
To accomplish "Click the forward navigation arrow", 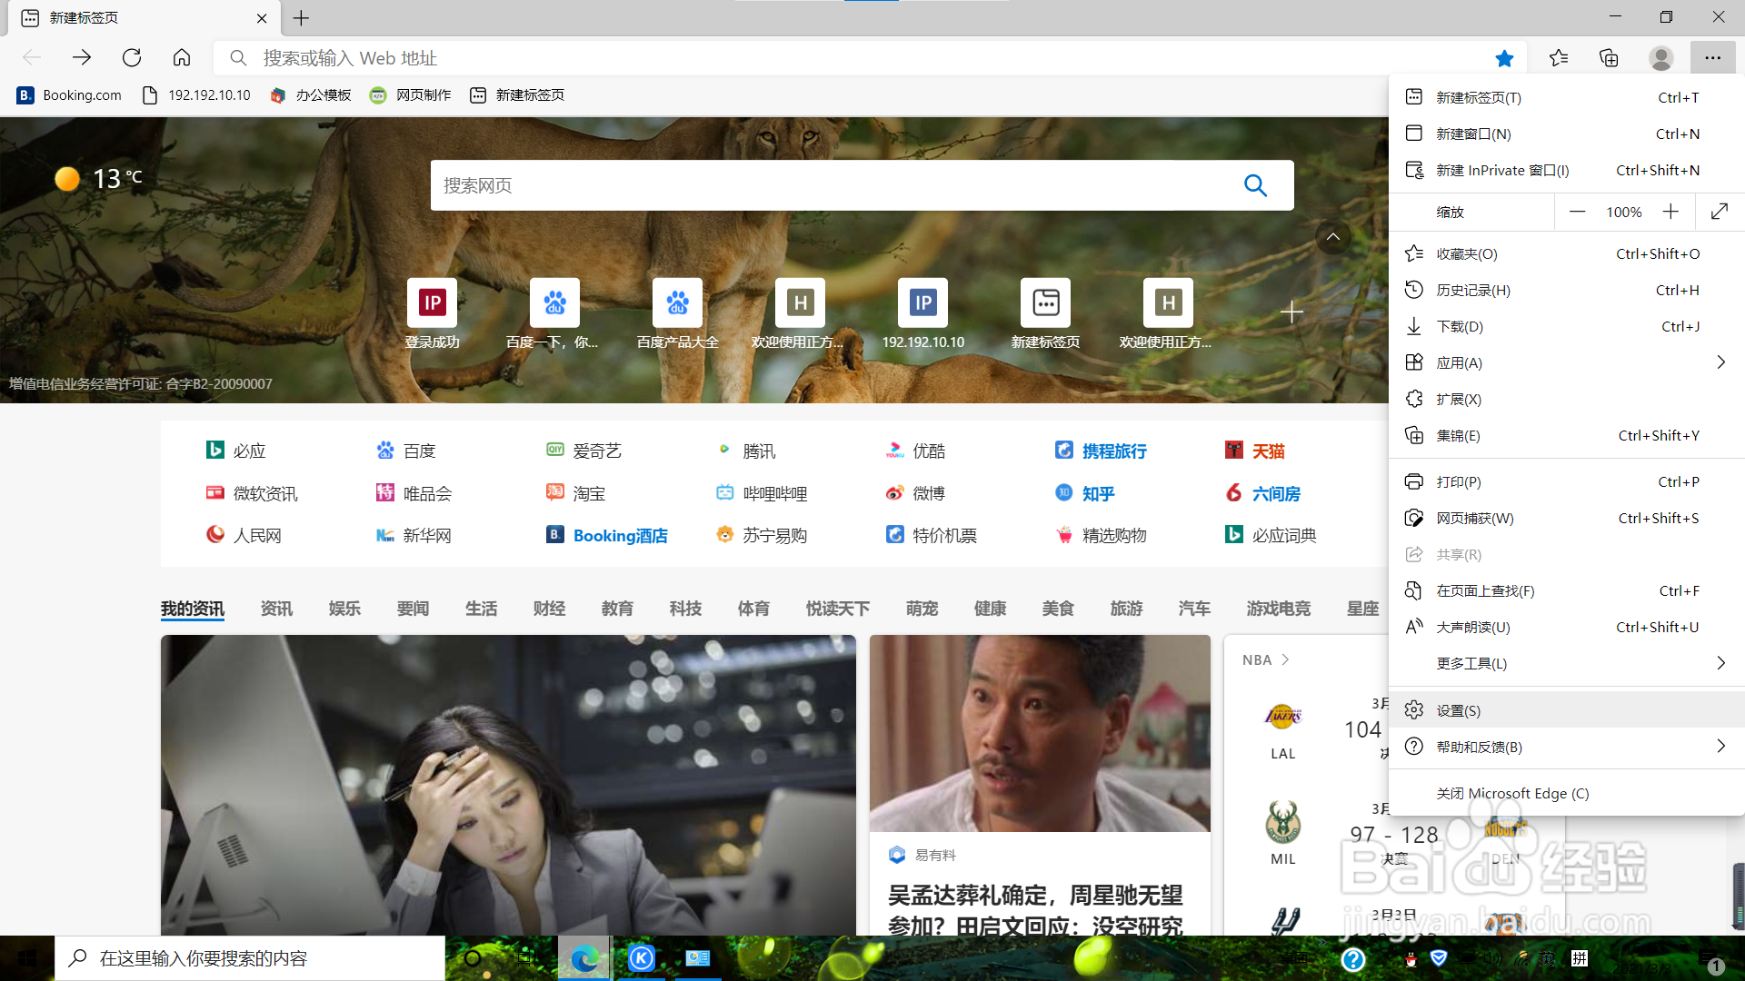I will click(x=82, y=58).
